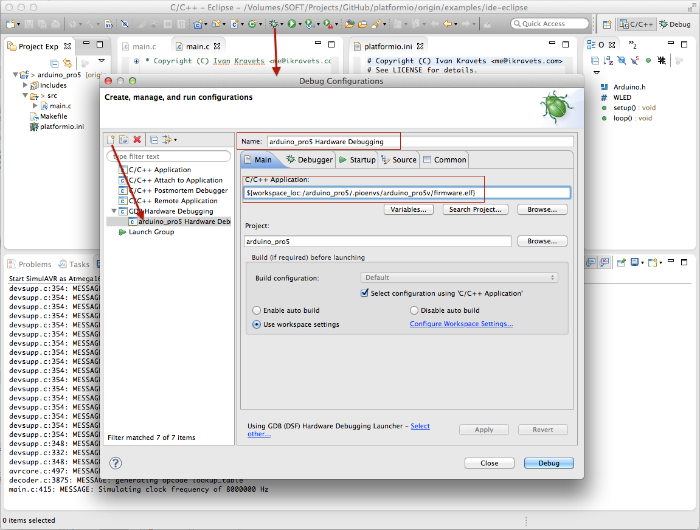The height and width of the screenshot is (530, 700).
Task: Click Collapse All icon in Outline view
Action: pos(595,60)
